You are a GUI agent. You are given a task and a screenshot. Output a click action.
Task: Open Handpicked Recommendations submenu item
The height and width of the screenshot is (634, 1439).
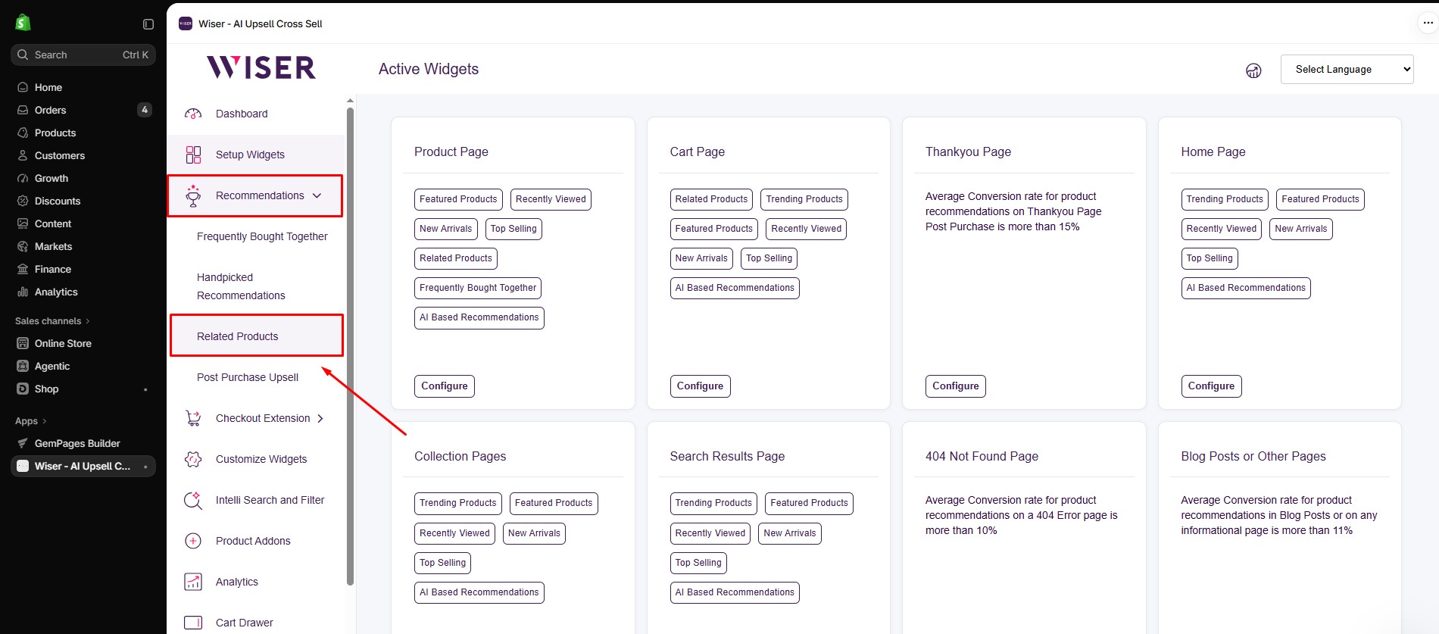[241, 286]
